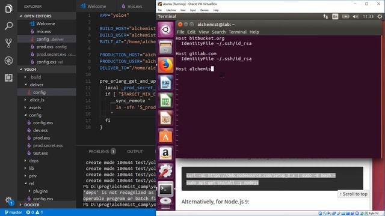This screenshot has height=216, width=385.
Task: Open the Explorer view in activity bar
Action: click(x=8, y=9)
